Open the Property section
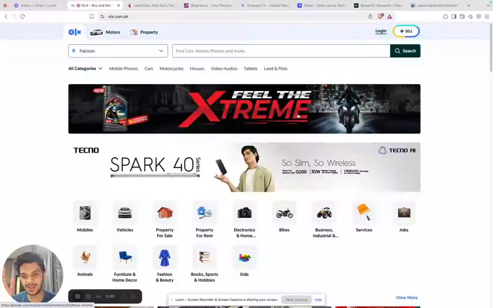The image size is (493, 308). pyautogui.click(x=144, y=32)
